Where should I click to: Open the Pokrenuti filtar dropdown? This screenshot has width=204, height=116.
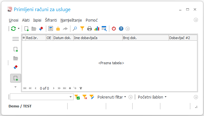[112, 97]
